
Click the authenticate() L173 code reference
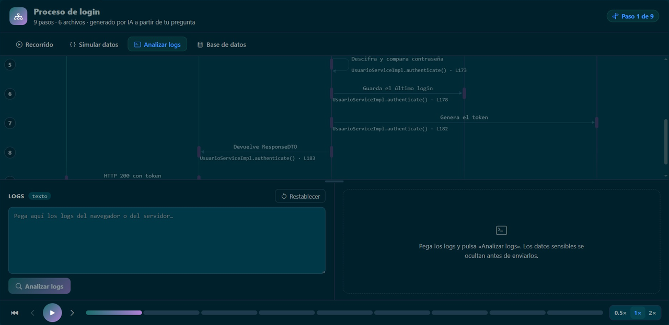[409, 70]
